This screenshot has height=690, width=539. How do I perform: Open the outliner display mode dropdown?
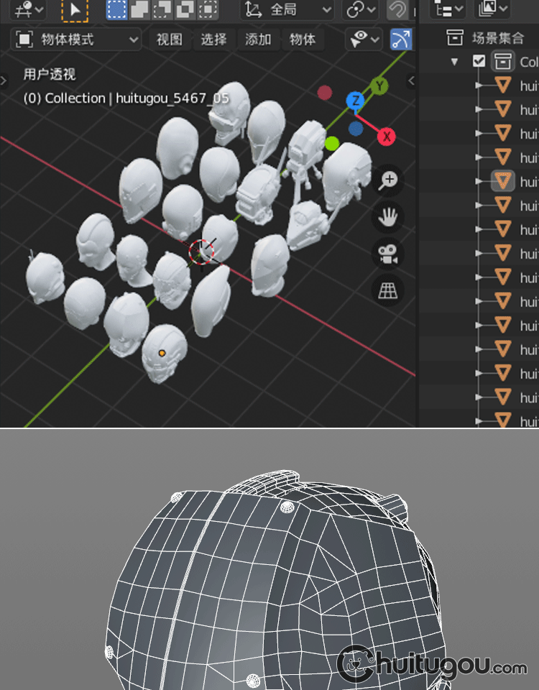(448, 9)
